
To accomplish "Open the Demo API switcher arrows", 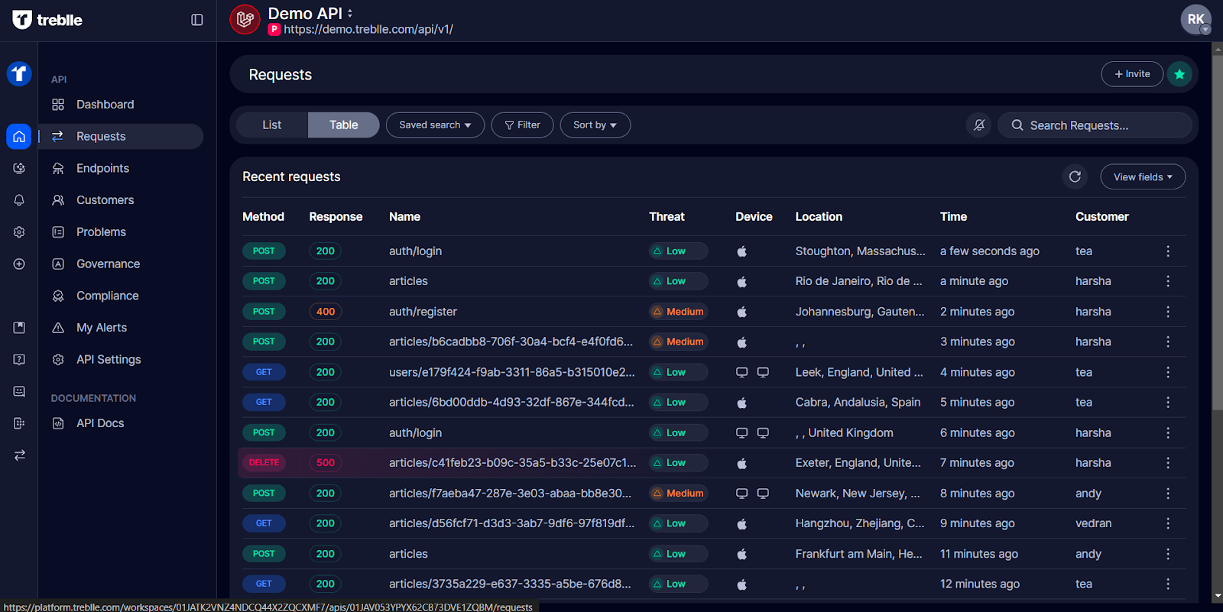I will tap(350, 13).
